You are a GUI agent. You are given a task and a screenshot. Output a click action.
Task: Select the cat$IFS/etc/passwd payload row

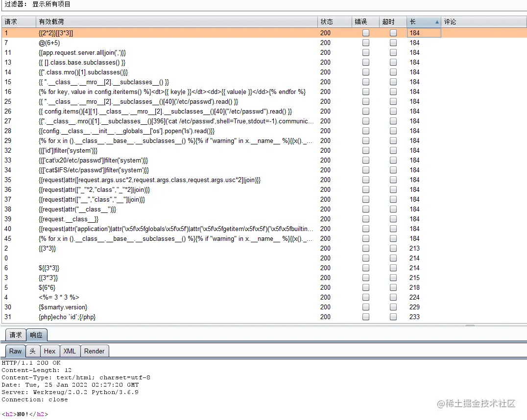pyautogui.click(x=263, y=170)
